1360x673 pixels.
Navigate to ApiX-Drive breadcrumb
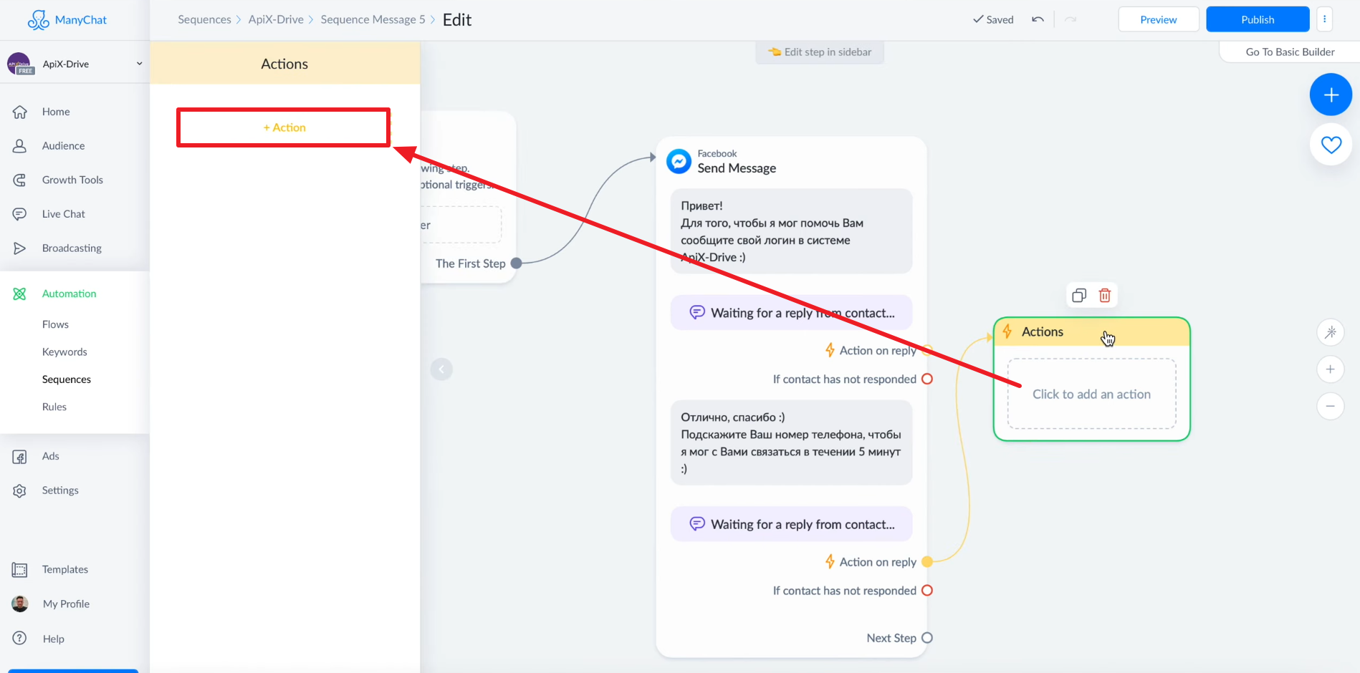tap(276, 19)
